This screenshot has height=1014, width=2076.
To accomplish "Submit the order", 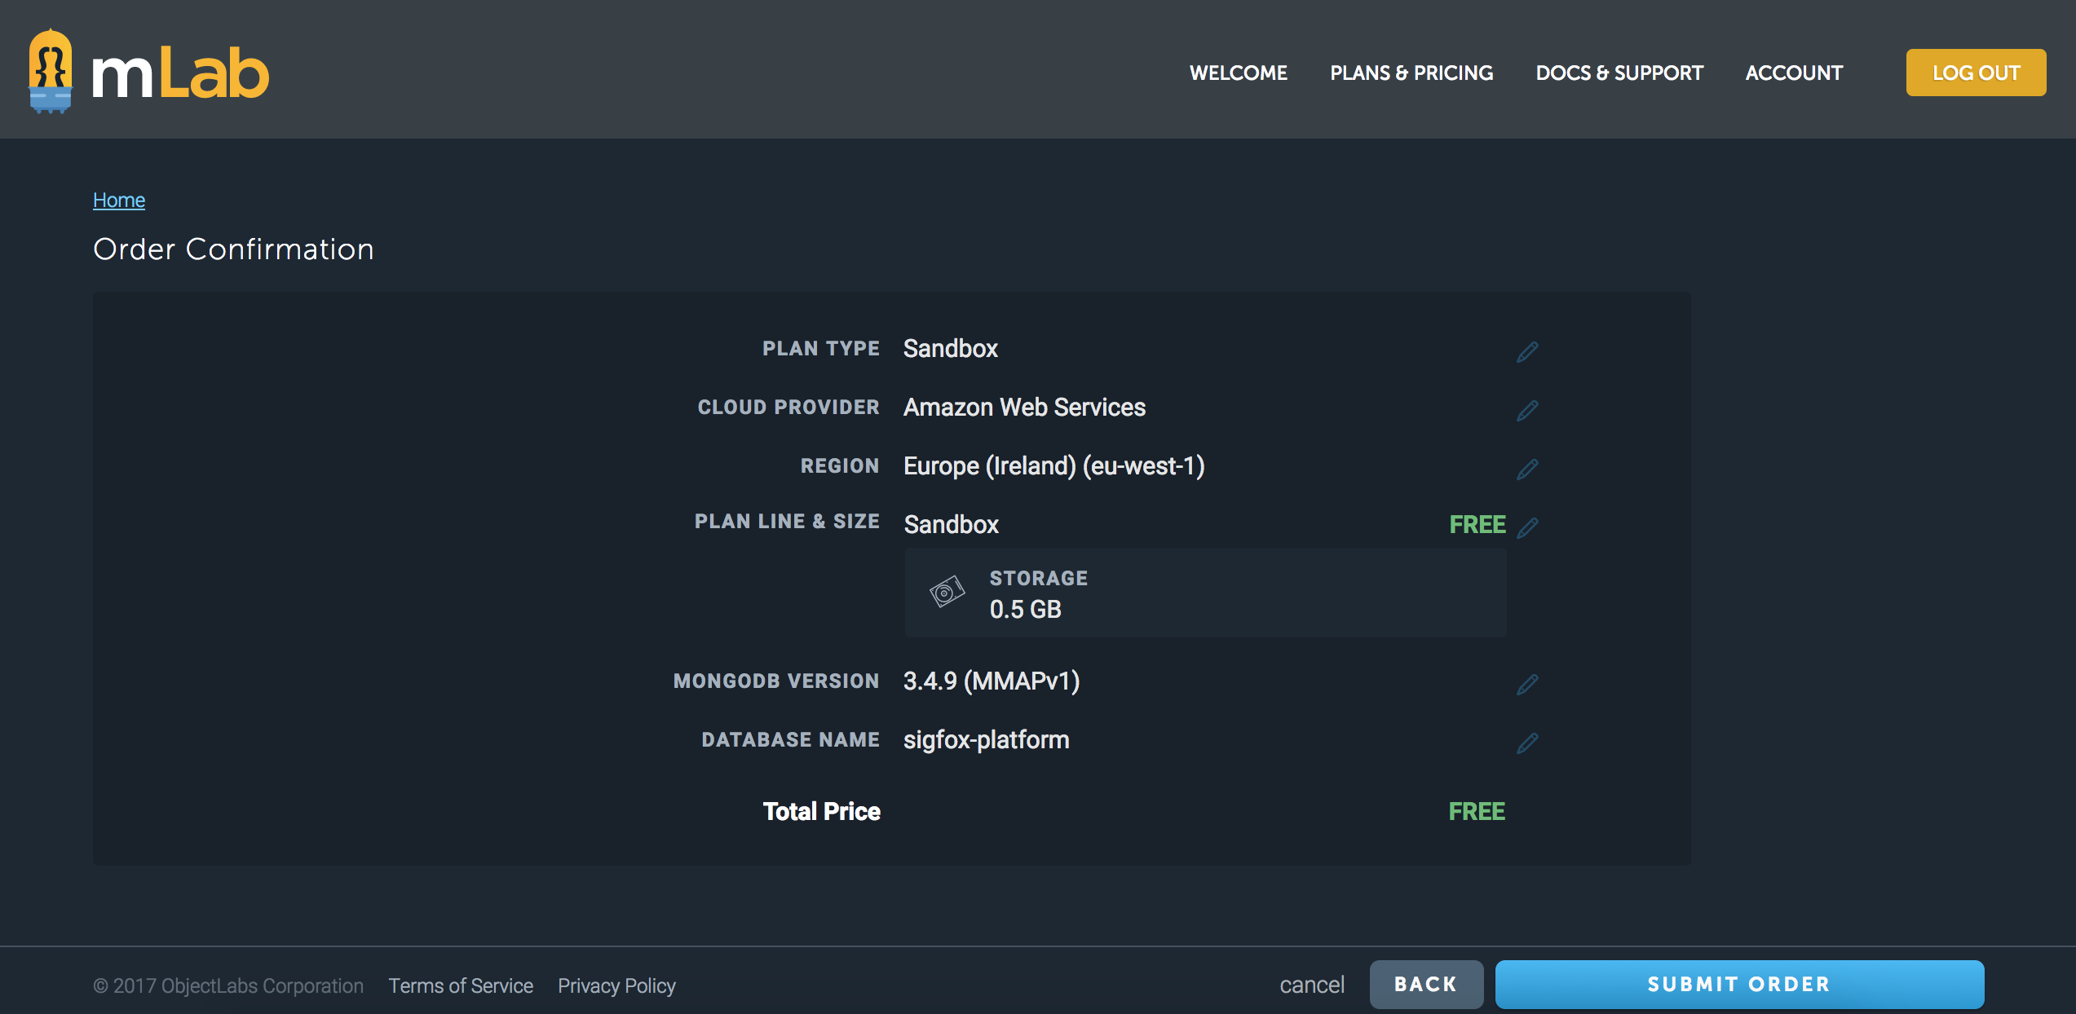I will [1738, 984].
